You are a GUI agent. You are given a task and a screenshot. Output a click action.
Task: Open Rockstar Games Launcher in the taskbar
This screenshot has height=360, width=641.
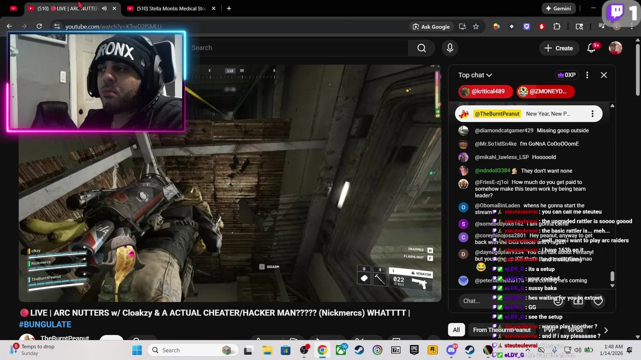[433, 350]
